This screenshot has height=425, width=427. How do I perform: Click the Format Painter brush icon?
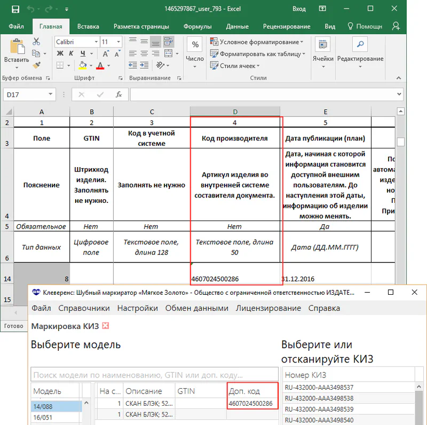click(x=36, y=65)
